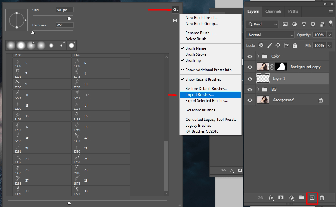Click the Hardness percentage input field
This screenshot has height=207, width=336.
pos(65,25)
